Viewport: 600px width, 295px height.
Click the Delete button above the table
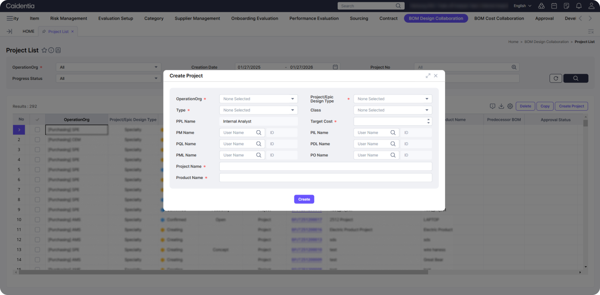(525, 106)
